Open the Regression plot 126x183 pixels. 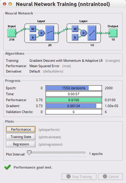[x=21, y=144]
